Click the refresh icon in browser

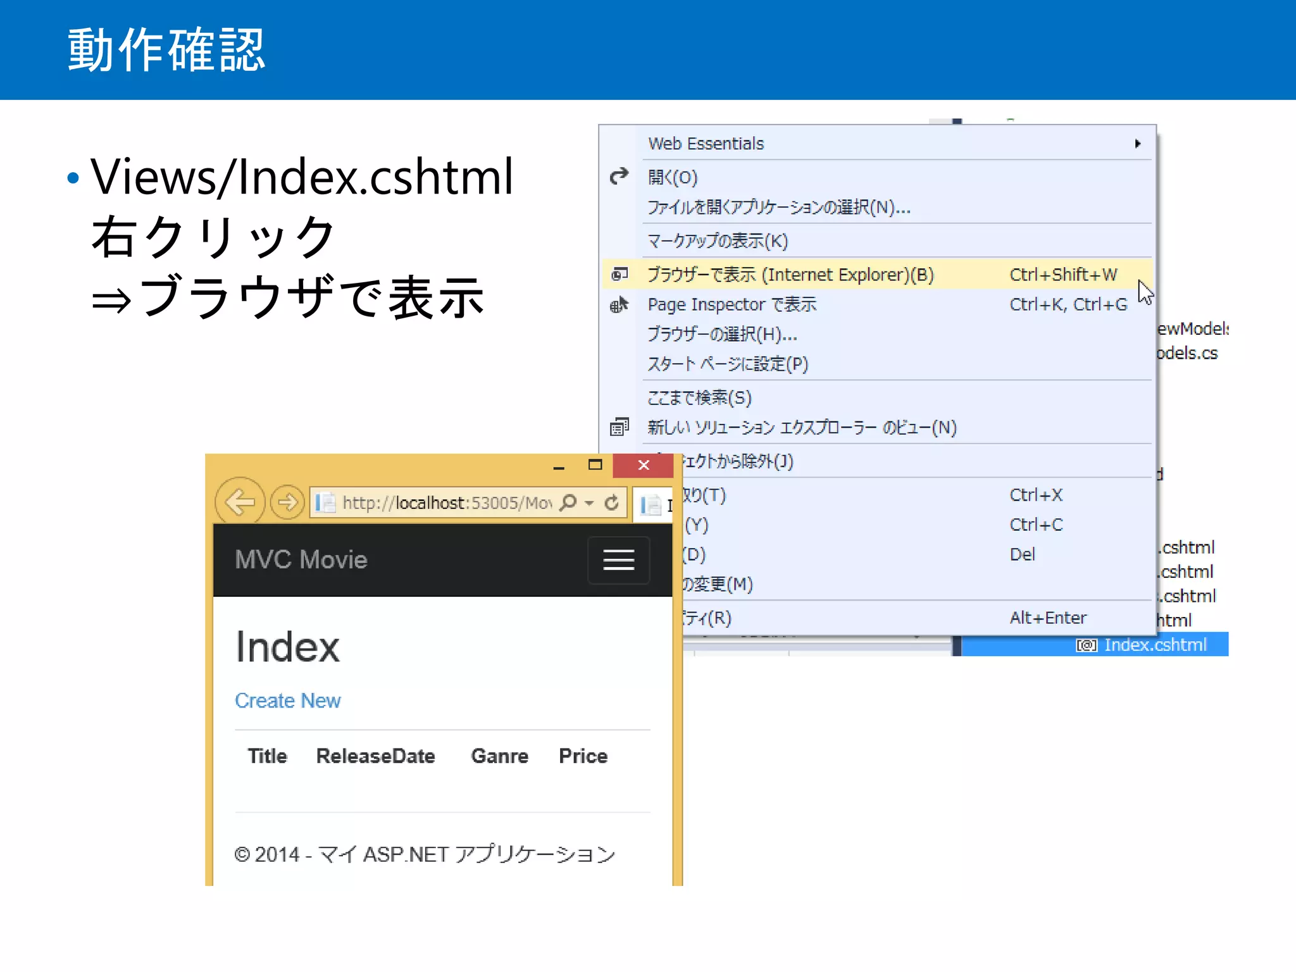[x=611, y=503]
